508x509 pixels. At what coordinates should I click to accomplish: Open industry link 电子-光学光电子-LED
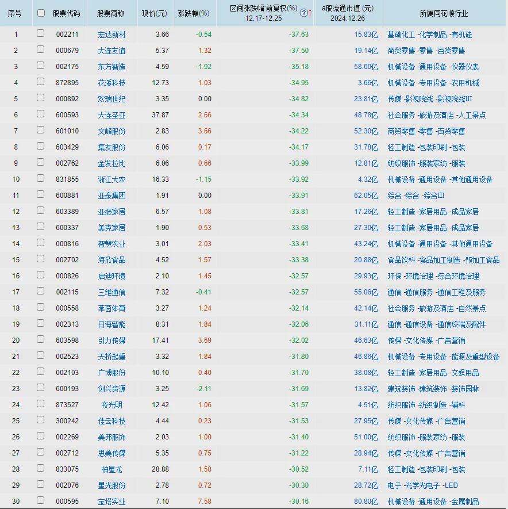coord(423,485)
